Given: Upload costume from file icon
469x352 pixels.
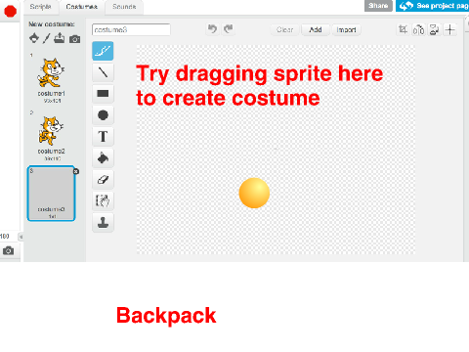Looking at the screenshot, I should (x=59, y=38).
